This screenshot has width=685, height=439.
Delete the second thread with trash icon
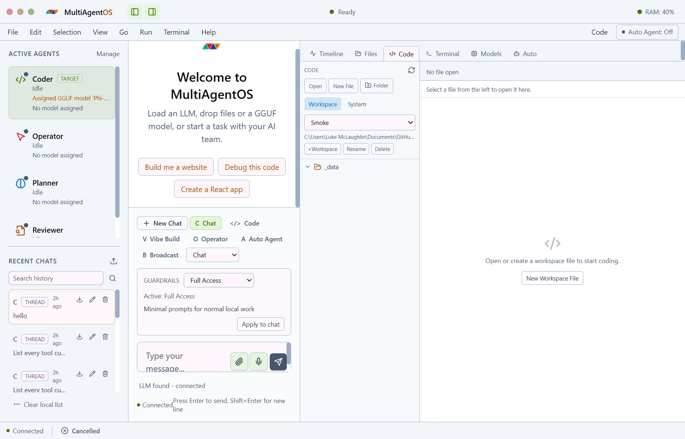coord(105,337)
